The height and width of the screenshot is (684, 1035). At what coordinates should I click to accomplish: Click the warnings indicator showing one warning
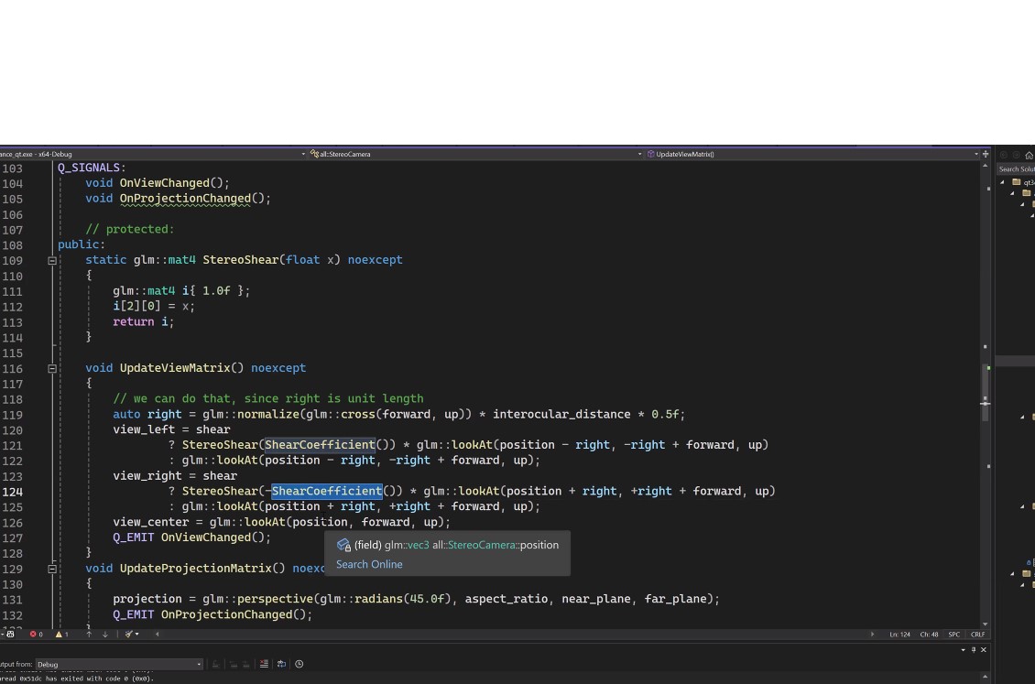point(61,634)
